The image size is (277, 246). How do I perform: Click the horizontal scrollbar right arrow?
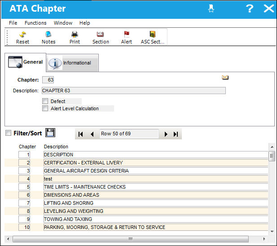264,239
